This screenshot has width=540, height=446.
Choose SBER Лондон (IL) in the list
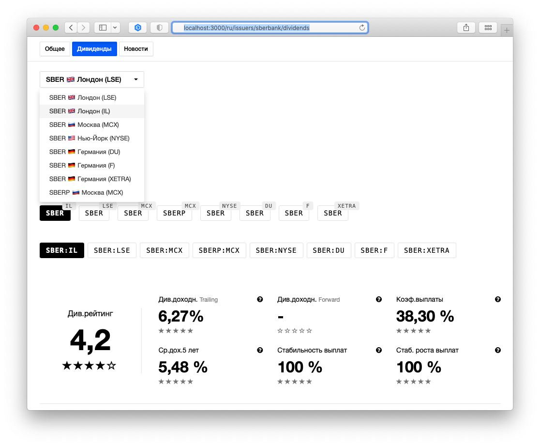coord(92,111)
